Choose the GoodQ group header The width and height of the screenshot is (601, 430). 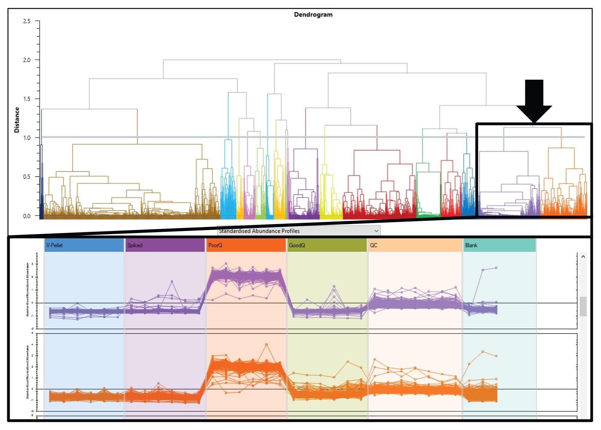[327, 245]
